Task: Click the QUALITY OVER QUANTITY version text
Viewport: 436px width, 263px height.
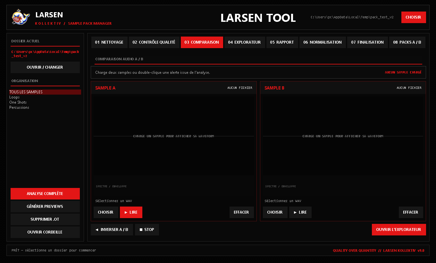Action: click(x=379, y=250)
